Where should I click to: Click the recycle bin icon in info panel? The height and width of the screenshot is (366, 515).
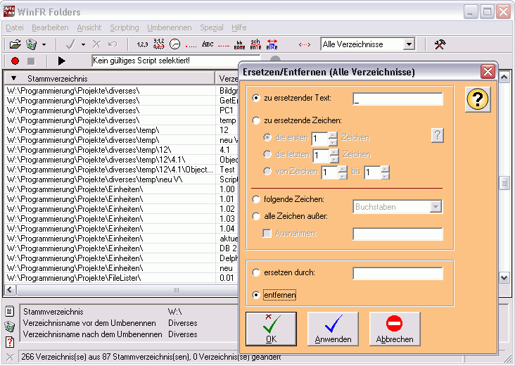(x=10, y=327)
